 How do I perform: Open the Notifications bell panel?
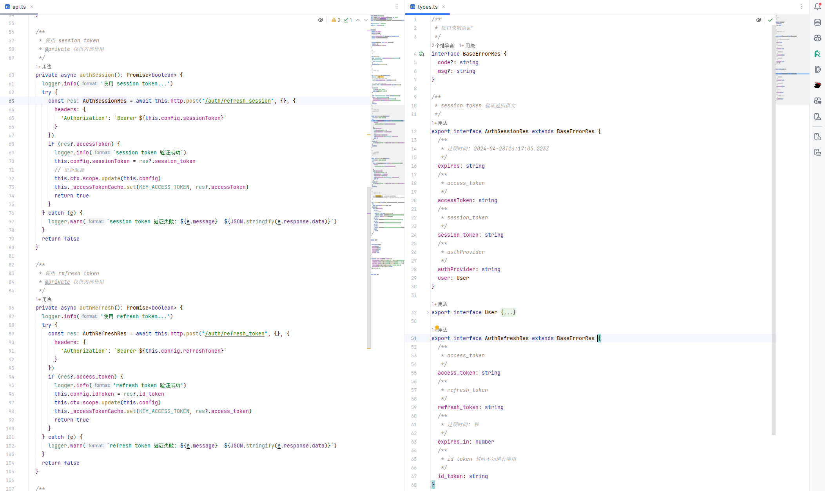pyautogui.click(x=817, y=7)
